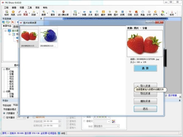Select the red strawberry thumbnail
Viewport: 183px width, 137px height.
29,37
